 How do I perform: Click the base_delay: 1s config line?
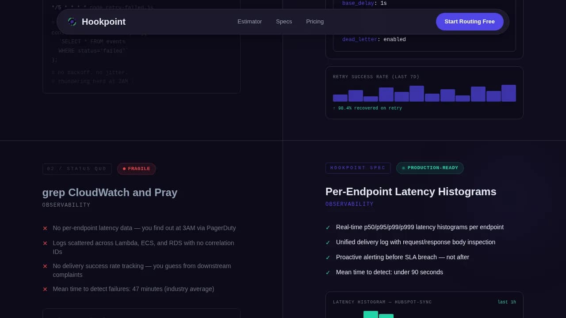click(x=364, y=4)
